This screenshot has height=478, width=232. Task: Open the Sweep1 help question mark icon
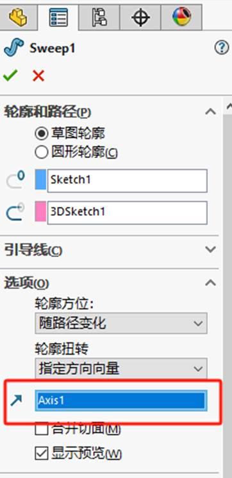[x=222, y=48]
